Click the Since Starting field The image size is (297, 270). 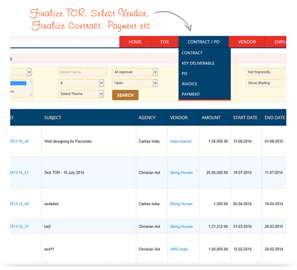[x=266, y=83]
